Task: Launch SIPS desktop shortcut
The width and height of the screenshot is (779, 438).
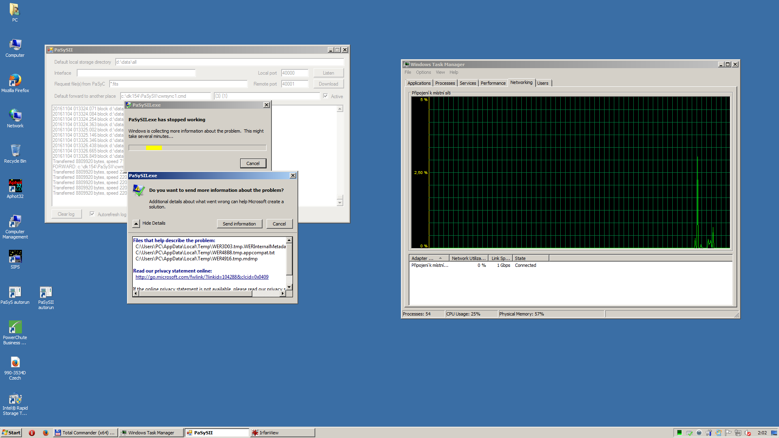Action: (x=15, y=260)
